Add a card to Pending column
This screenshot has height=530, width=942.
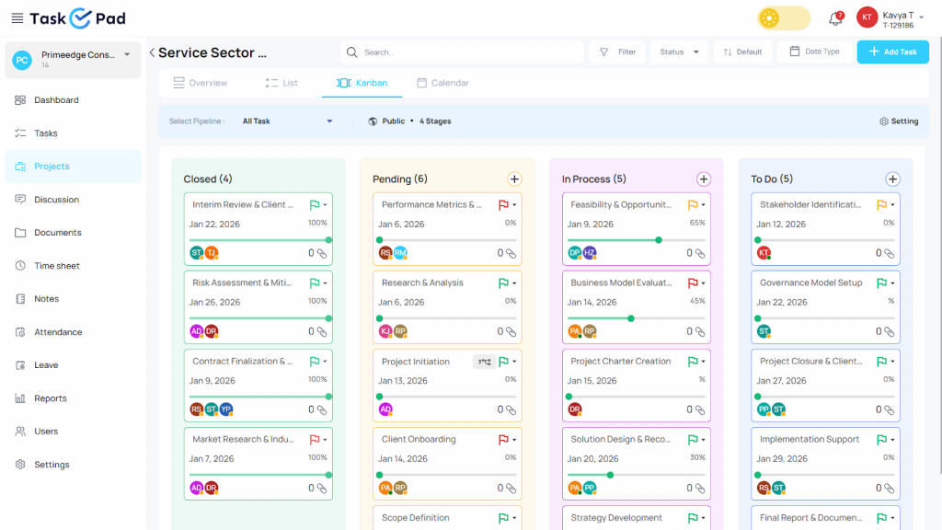514,179
